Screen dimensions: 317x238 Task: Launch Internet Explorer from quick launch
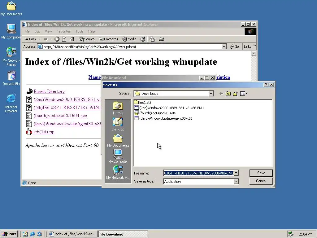(32, 234)
